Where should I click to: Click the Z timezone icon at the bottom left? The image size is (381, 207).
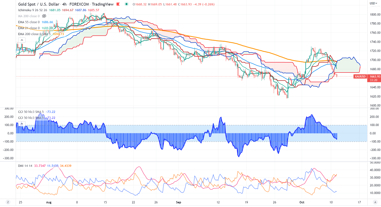pos(7,202)
